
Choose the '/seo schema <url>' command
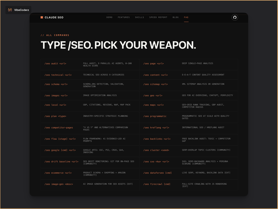[56, 84]
